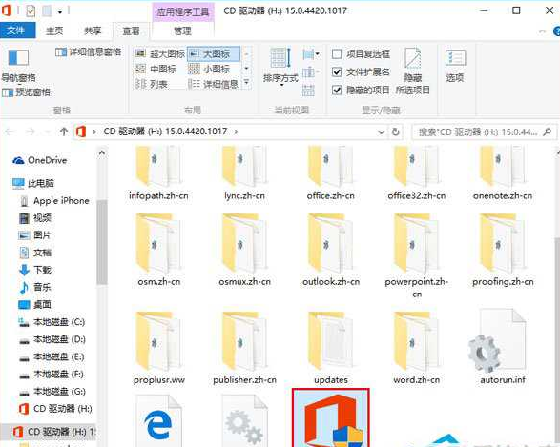Screen dimensions: 560x447
Task: Select the osm.zh-cn folder
Action: coord(159,250)
